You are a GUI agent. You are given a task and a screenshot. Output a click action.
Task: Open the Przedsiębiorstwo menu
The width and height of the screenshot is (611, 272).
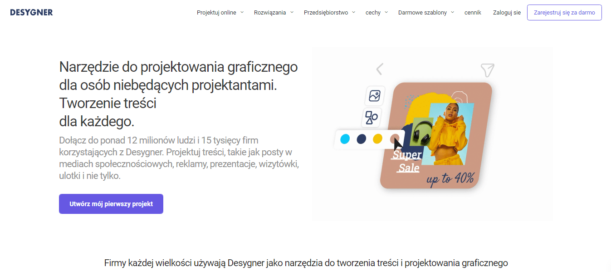click(x=326, y=13)
